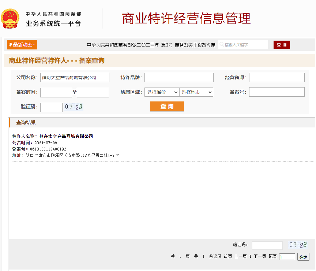Click the 商业特许经营信息管理 title
Viewport: 316px width, 271px height.
coord(187,19)
